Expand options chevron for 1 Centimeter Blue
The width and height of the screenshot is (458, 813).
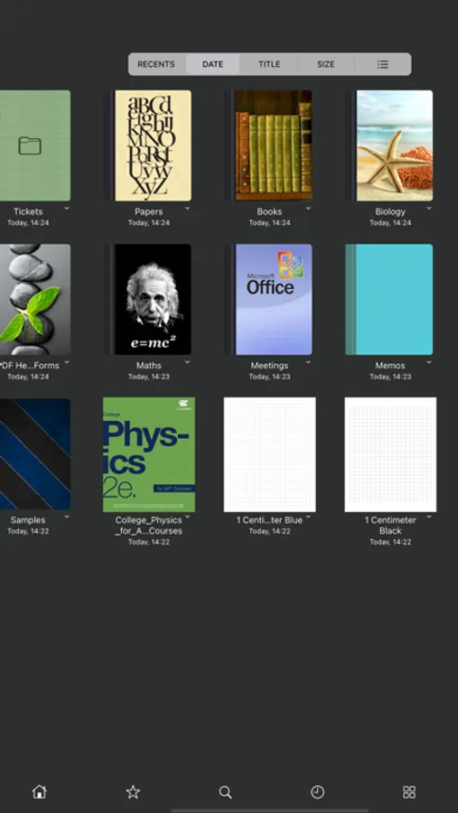[309, 517]
